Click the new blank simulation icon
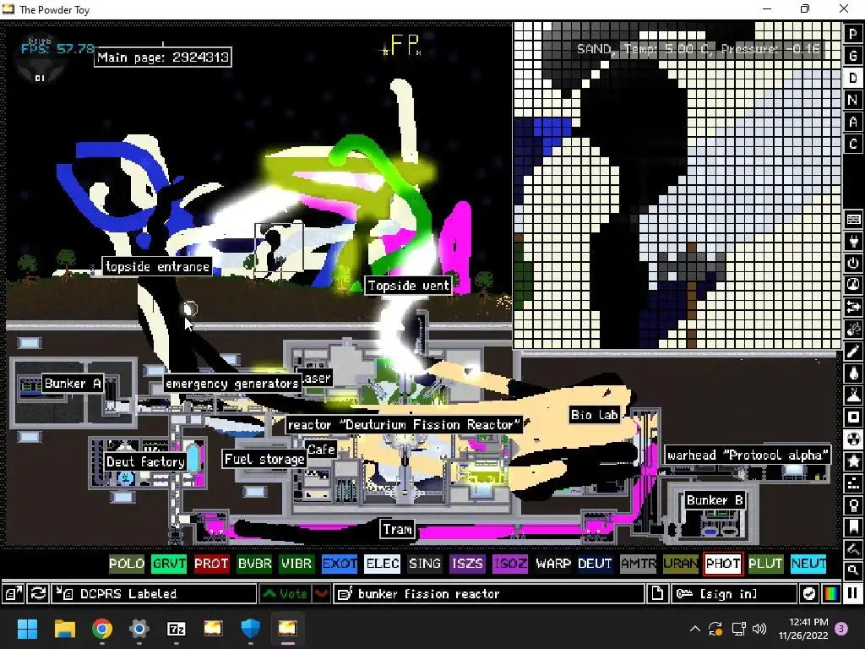Screen dimensions: 865x649 point(657,594)
